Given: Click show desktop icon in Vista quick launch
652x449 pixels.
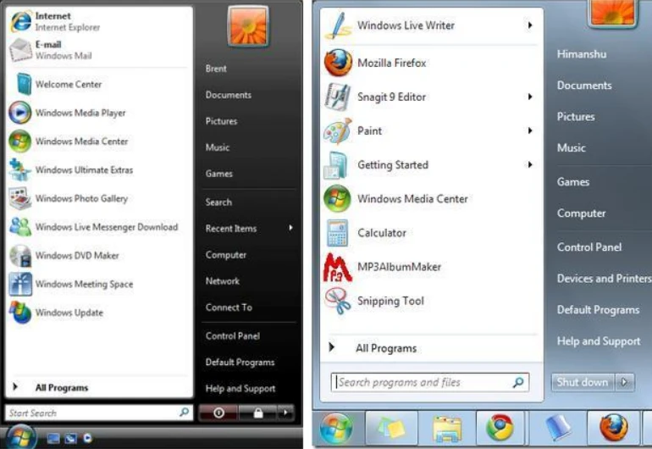Looking at the screenshot, I should (x=52, y=438).
